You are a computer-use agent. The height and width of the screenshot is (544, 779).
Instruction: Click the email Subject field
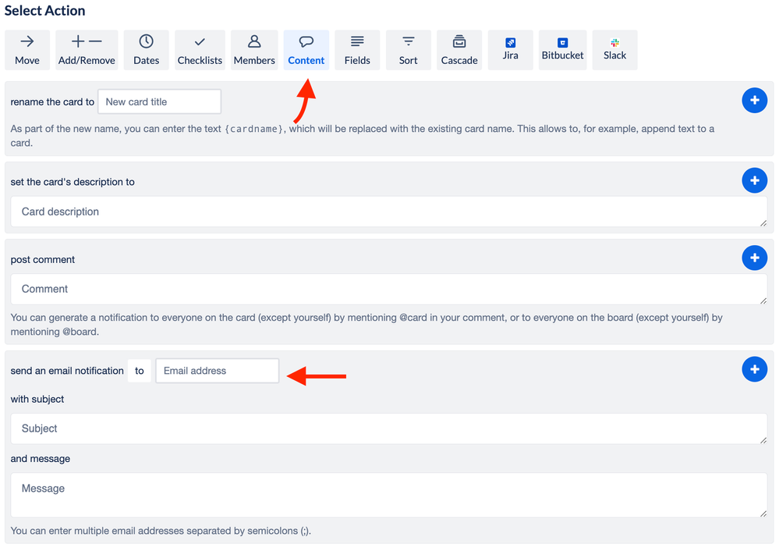[388, 428]
